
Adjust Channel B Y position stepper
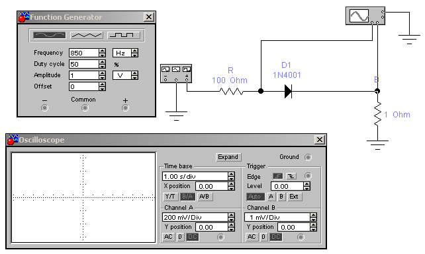coord(314,227)
